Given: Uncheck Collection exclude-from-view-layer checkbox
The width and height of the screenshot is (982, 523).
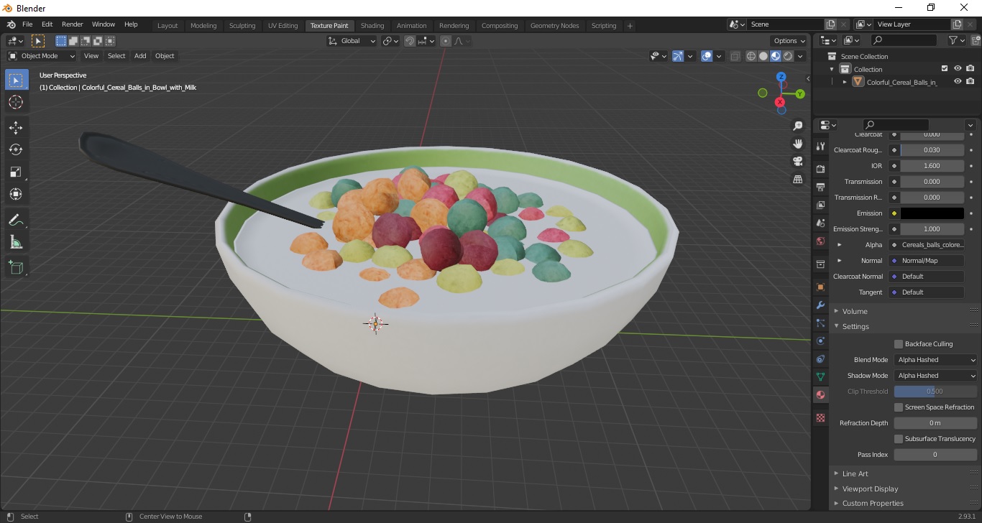Looking at the screenshot, I should (x=945, y=69).
